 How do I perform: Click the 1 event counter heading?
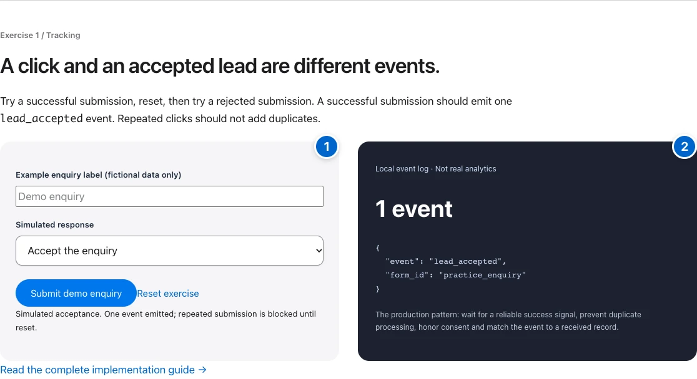414,209
